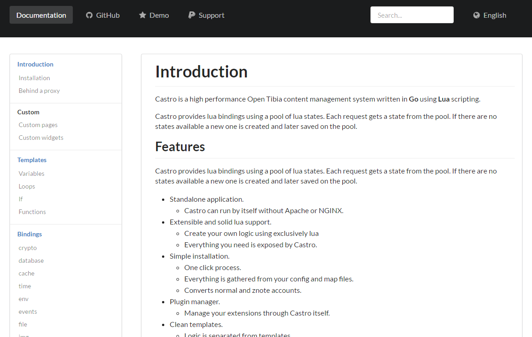Go to Introduction in the sidebar

pos(35,64)
